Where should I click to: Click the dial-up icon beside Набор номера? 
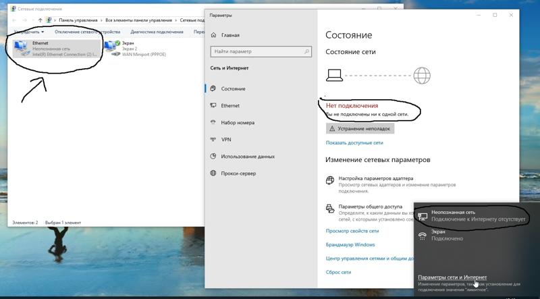(x=213, y=122)
